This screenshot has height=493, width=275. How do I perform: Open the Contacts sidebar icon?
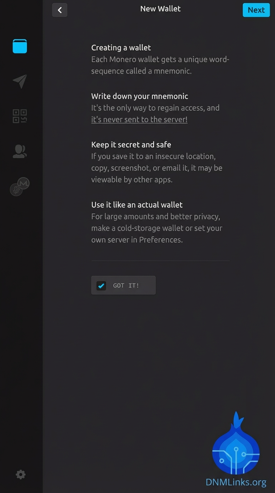pyautogui.click(x=20, y=151)
